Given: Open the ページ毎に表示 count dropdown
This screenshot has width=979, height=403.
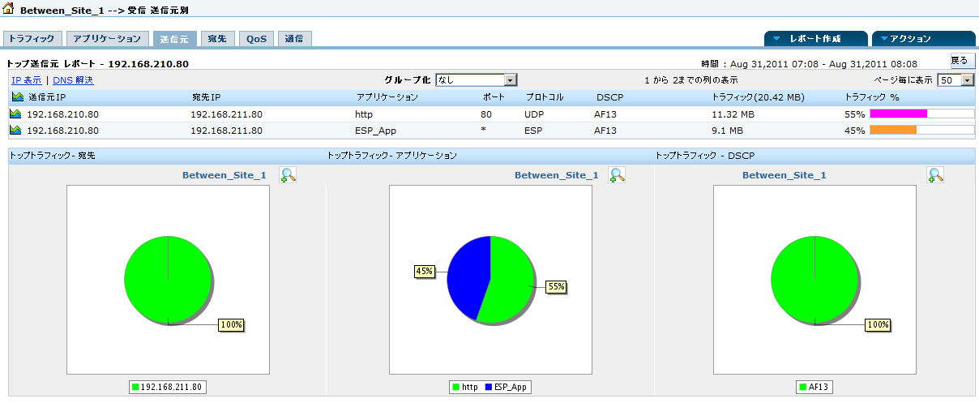Looking at the screenshot, I should pos(955,79).
